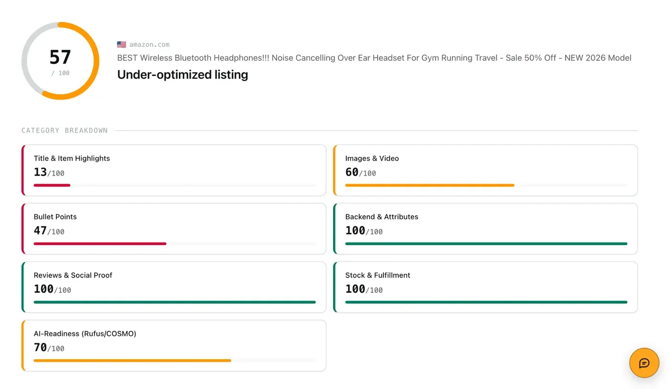The image size is (670, 389).
Task: Open the Stock & Fulfillment card
Action: 485,287
